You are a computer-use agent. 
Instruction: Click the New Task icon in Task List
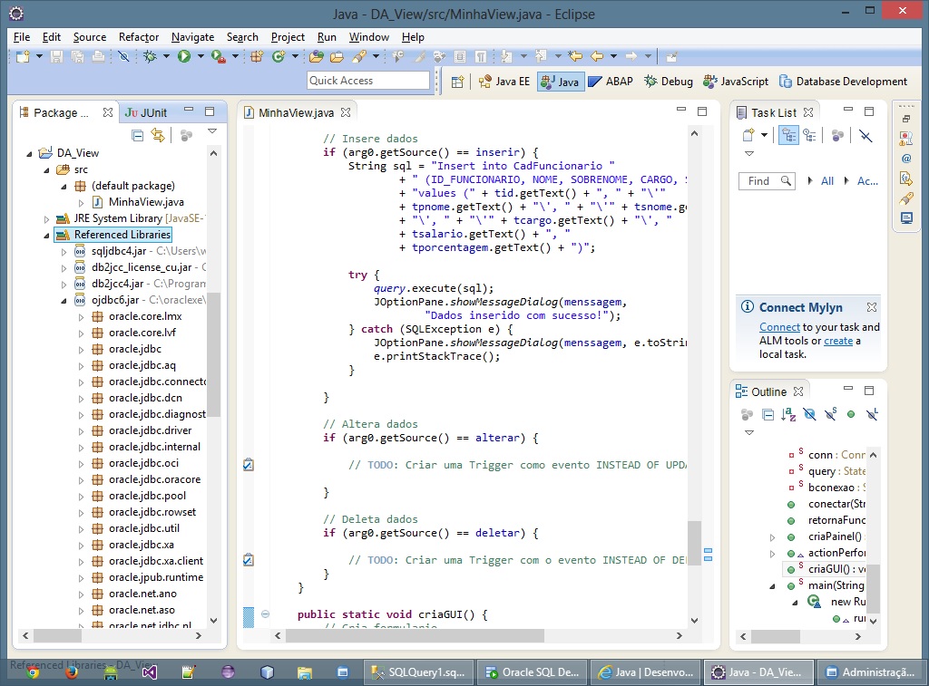coord(748,135)
